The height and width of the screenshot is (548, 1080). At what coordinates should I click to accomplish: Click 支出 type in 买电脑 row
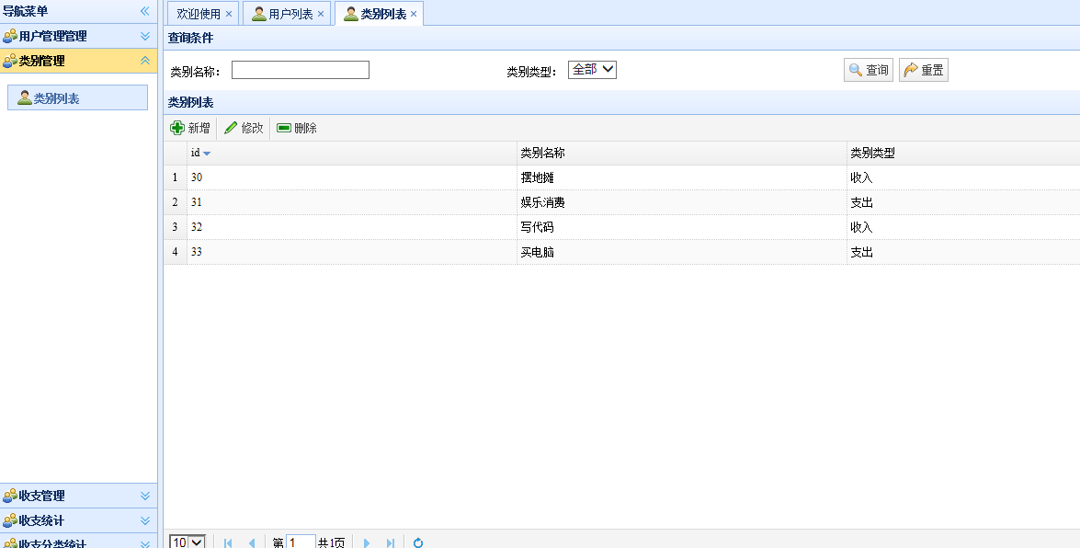[x=963, y=252]
